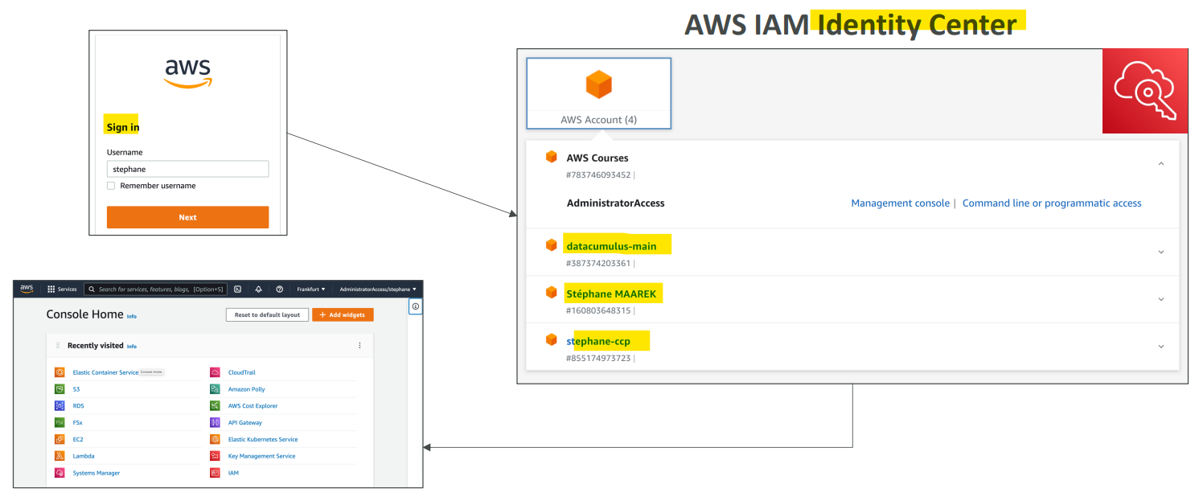Open the CloudTrail service icon

(215, 372)
